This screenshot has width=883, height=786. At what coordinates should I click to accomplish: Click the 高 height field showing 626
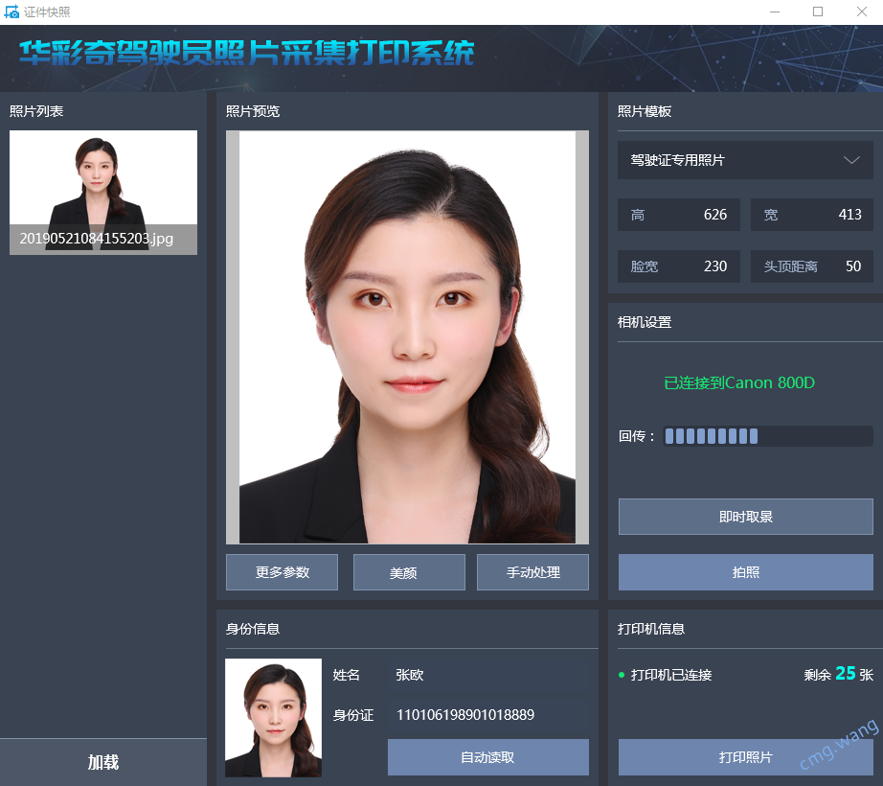(678, 215)
